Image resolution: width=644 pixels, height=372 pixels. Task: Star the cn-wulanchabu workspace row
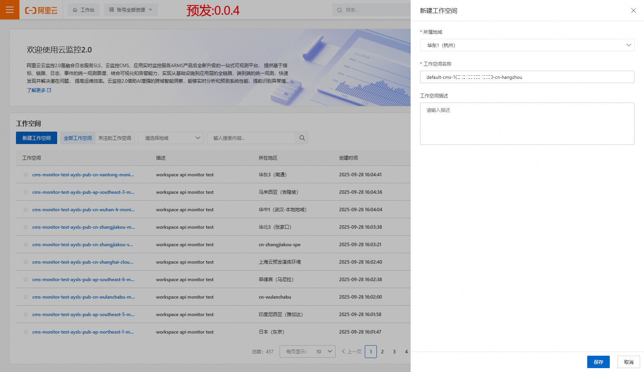[x=26, y=297]
